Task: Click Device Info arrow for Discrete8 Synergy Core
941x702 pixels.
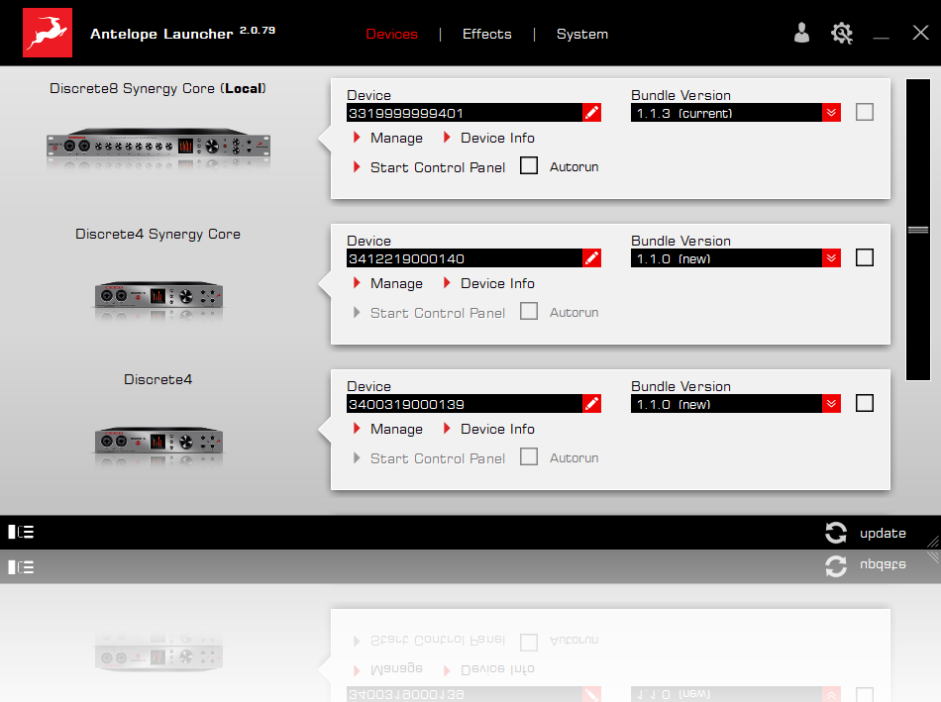Action: click(447, 138)
